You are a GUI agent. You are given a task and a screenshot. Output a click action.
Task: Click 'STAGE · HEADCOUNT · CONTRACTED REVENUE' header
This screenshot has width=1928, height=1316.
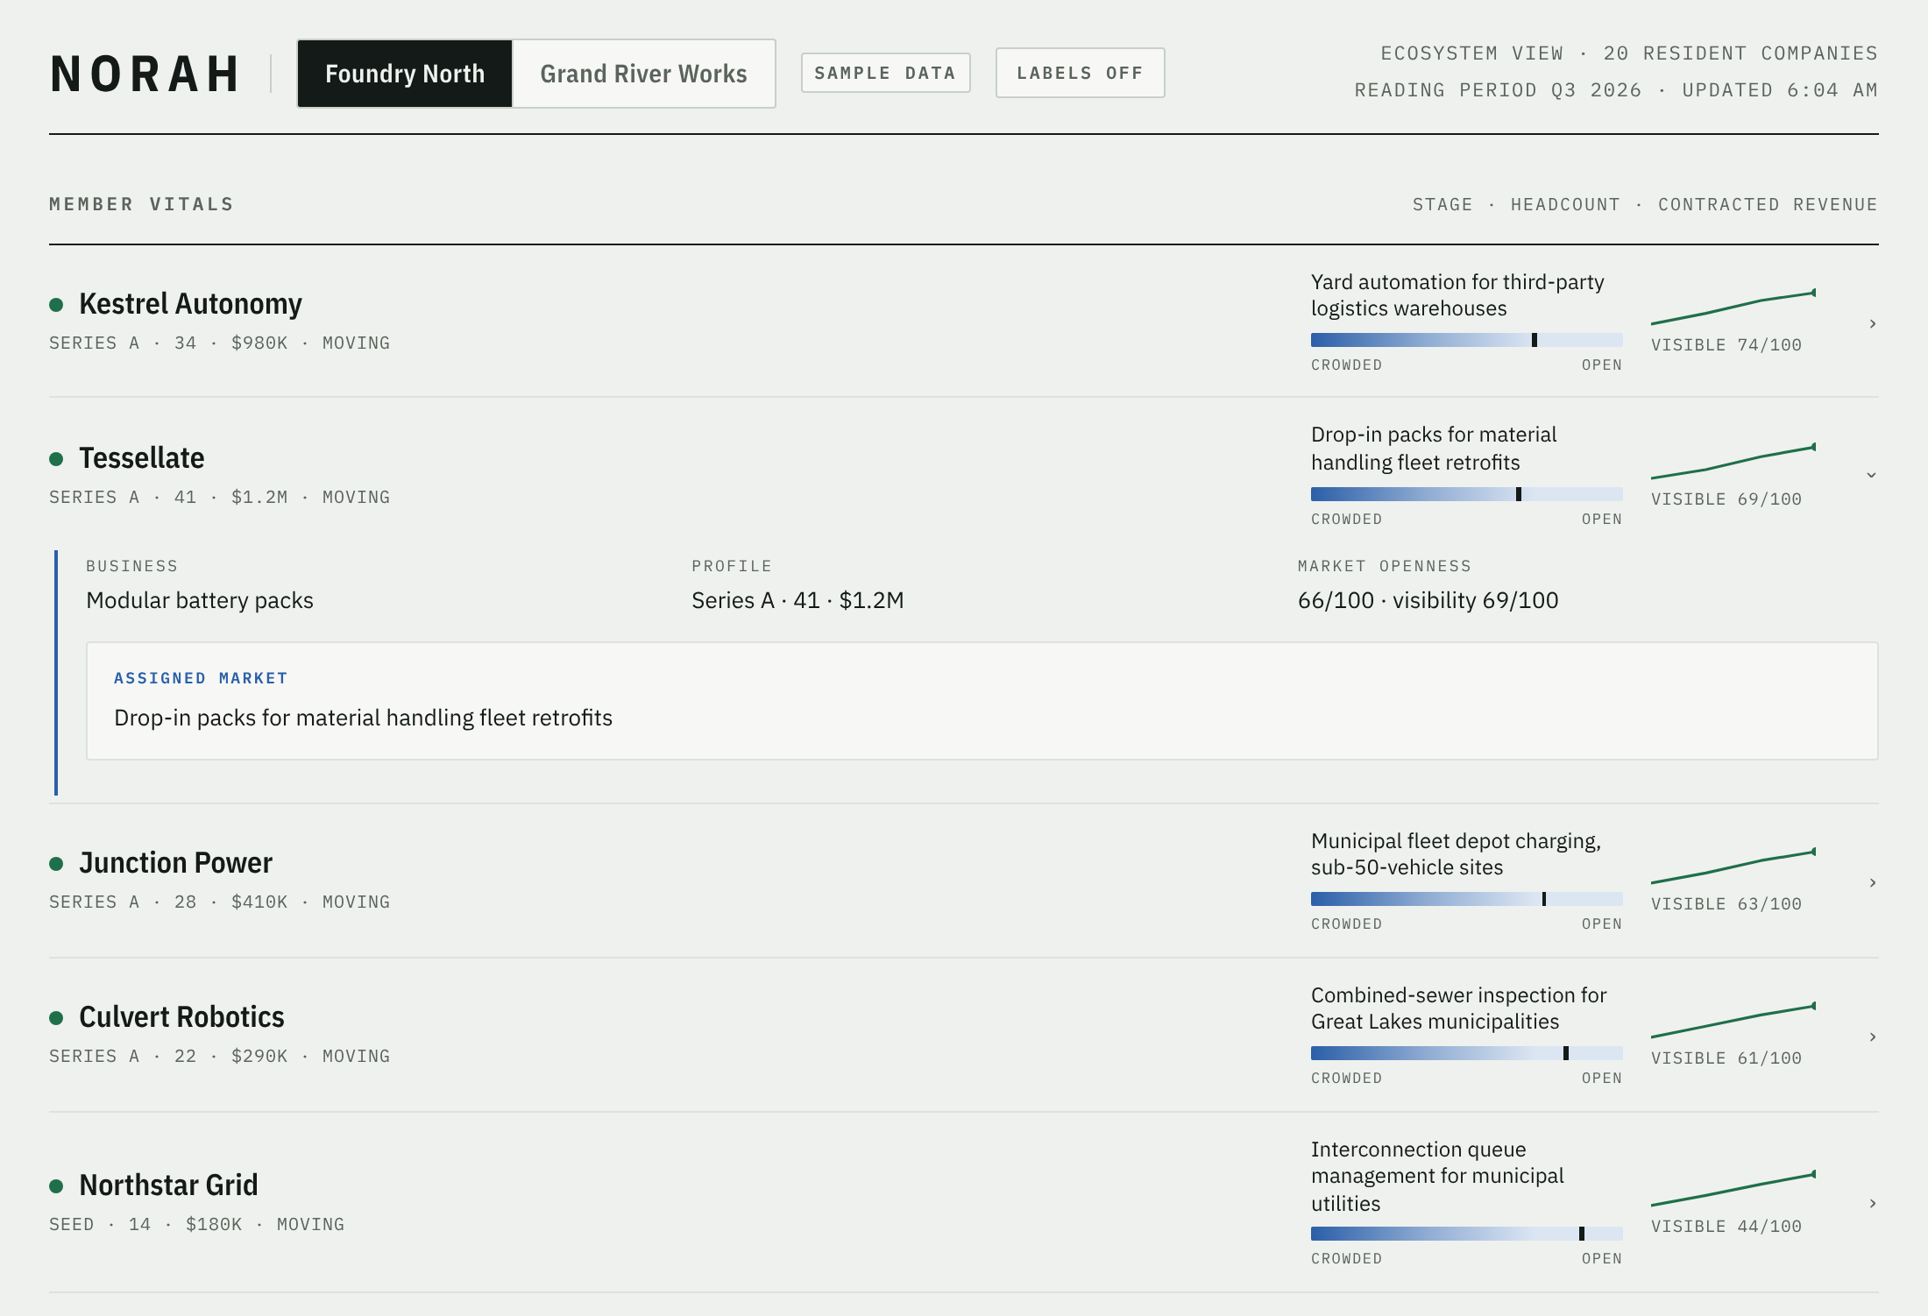[1645, 205]
